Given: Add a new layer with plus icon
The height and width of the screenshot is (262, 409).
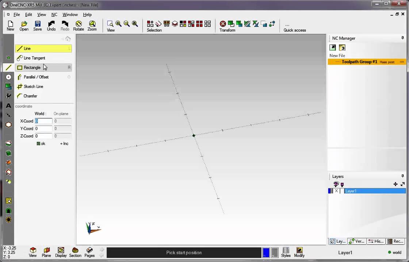Looking at the screenshot, I should coord(395,184).
